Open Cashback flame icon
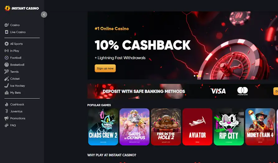This screenshot has width=278, height=163. (7, 104)
